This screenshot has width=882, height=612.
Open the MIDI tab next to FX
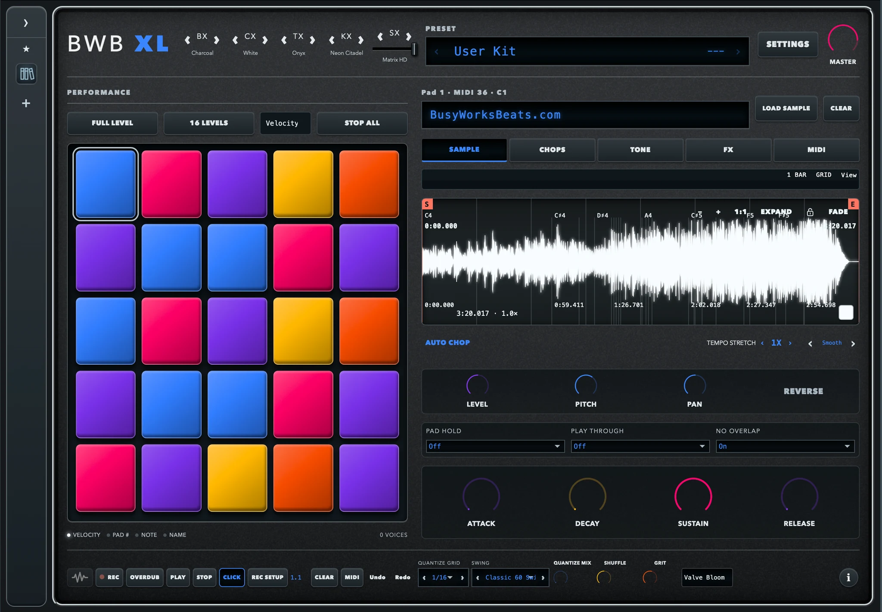(816, 150)
